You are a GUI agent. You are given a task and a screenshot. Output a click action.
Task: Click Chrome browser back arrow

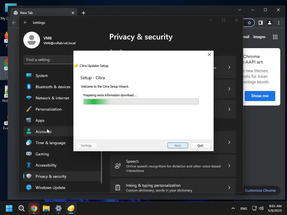point(14,22)
